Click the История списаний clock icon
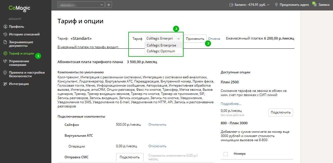This screenshot has height=163, width=333. pos(5,34)
